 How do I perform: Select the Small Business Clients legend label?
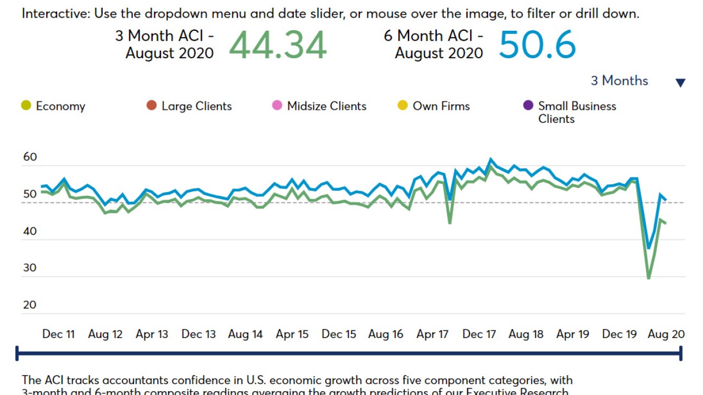coord(577,112)
